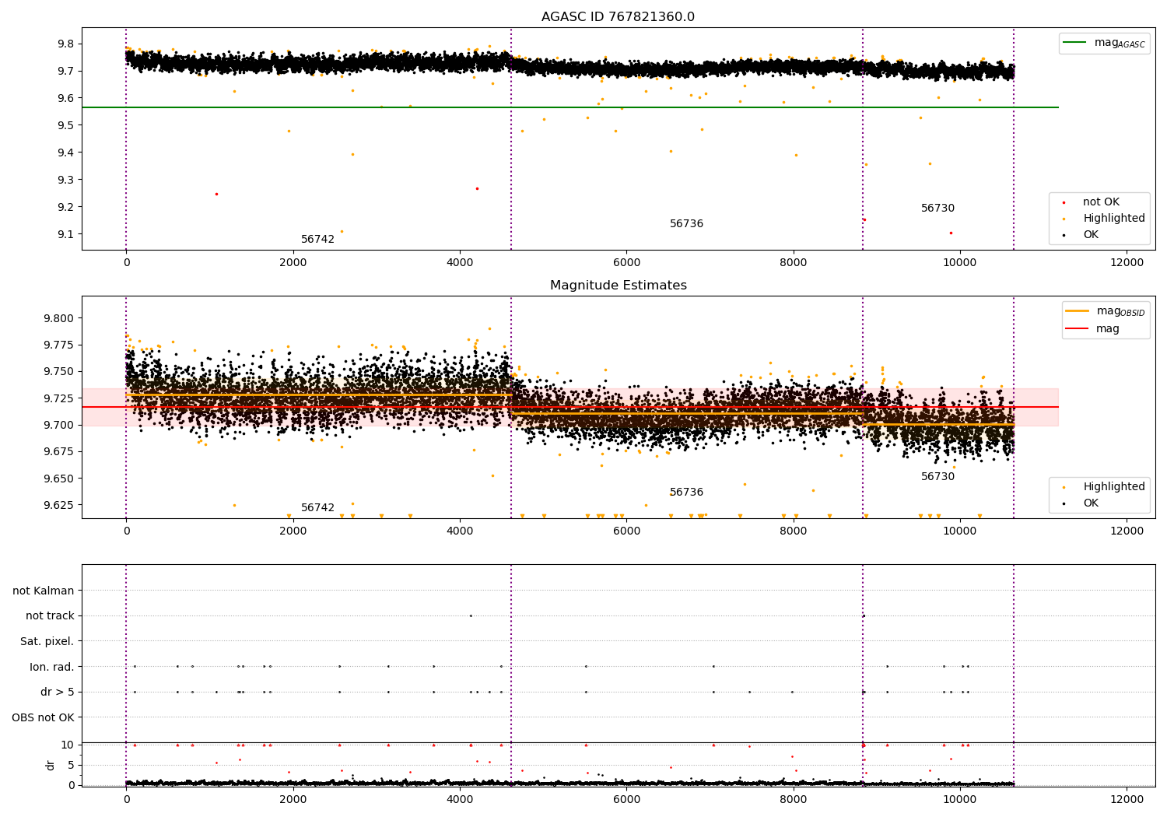This screenshot has width=1167, height=817.
Task: Click the 'Sat. pixel.' row label
Action: coord(47,642)
